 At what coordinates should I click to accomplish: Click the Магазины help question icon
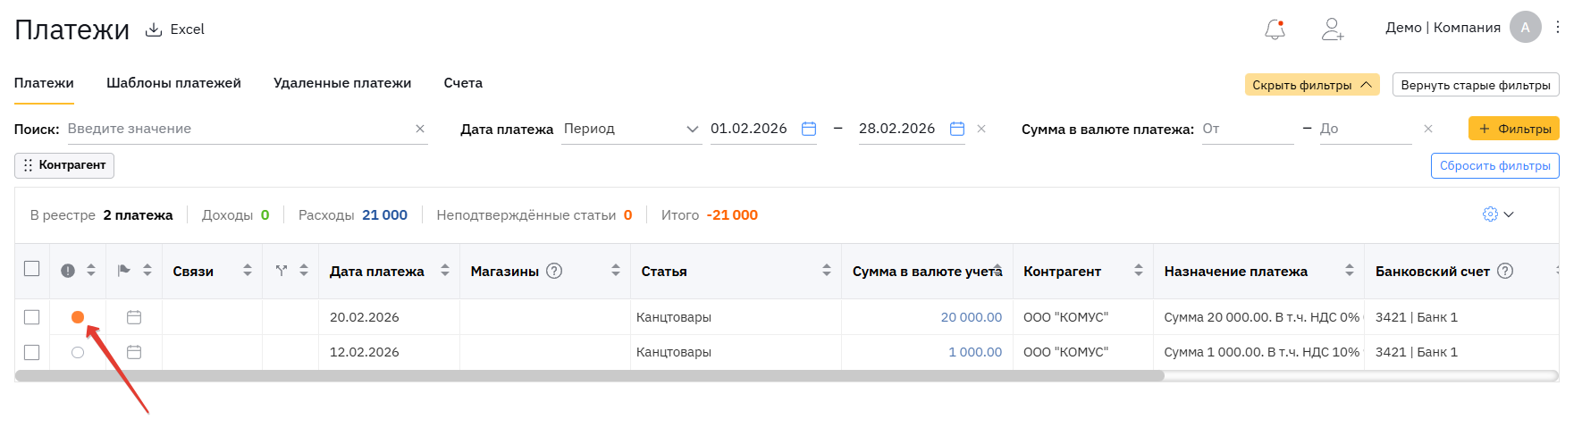[x=554, y=271]
